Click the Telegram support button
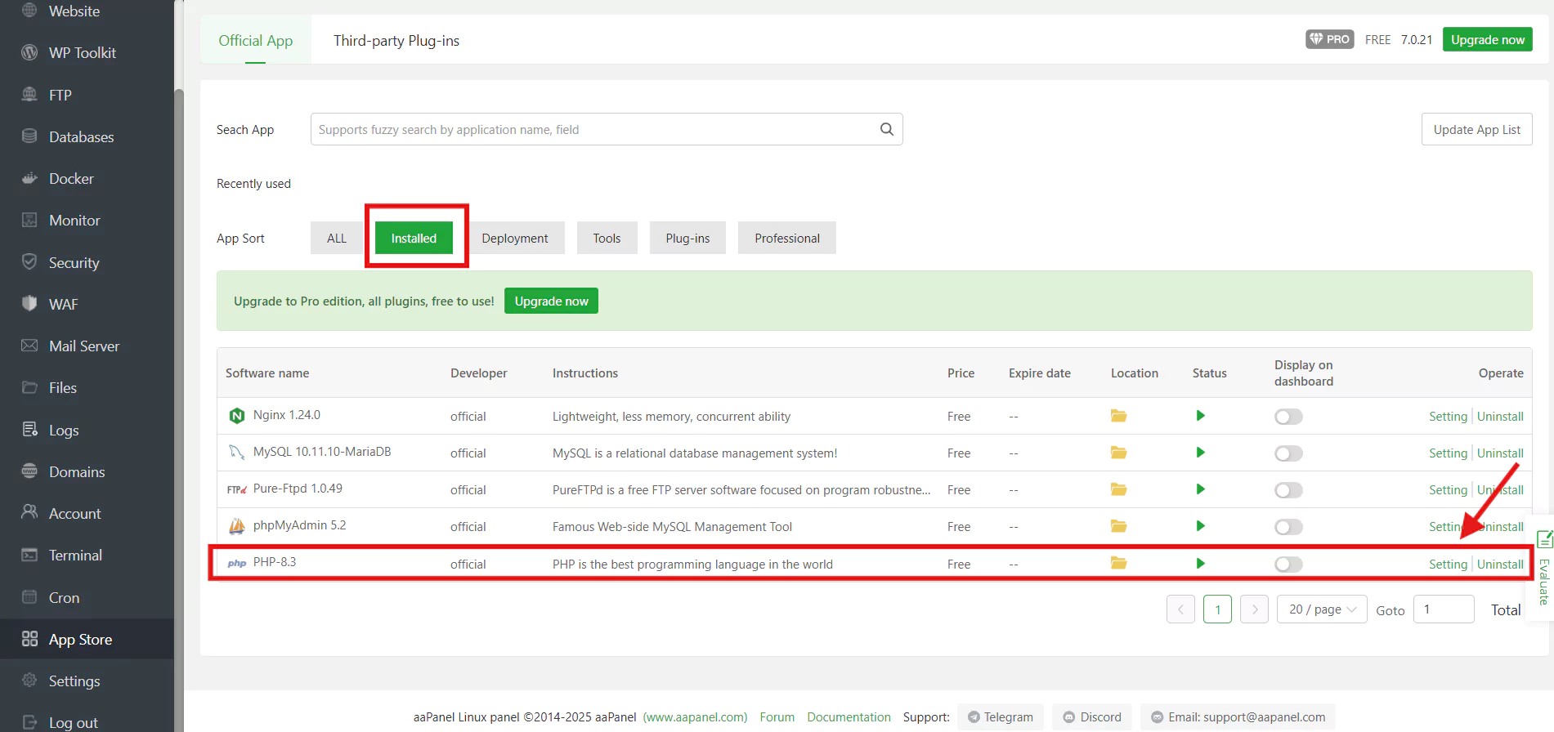 (x=1001, y=716)
